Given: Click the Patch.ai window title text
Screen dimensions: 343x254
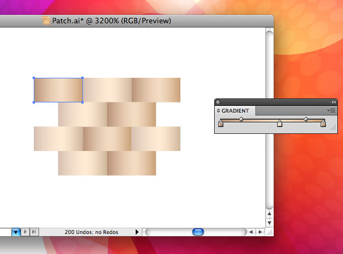Looking at the screenshot, I should [x=112, y=21].
